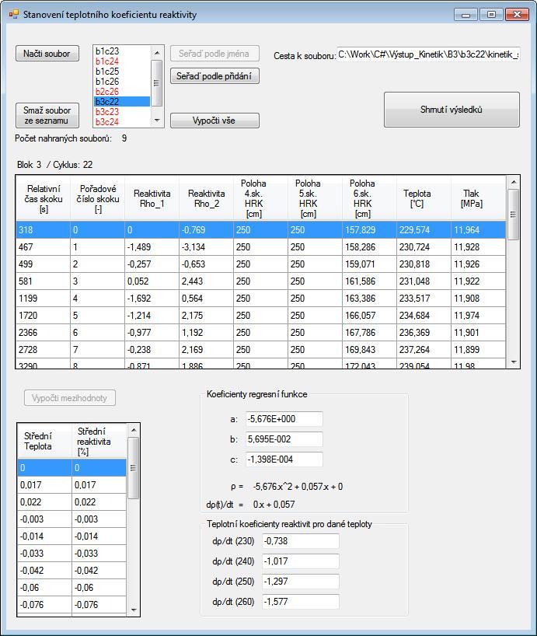Image resolution: width=537 pixels, height=636 pixels.
Task: Click lower table scroll down arrow
Action: (134, 610)
